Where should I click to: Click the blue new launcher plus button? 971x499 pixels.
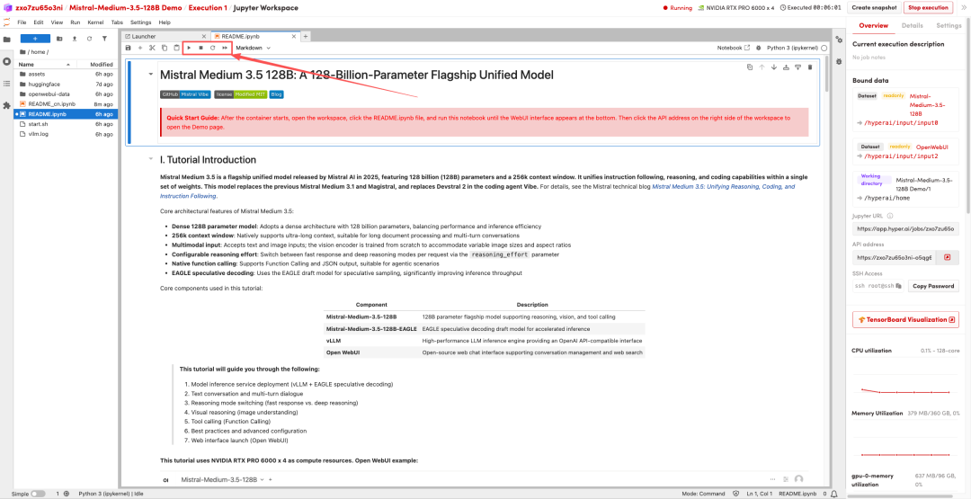35,39
